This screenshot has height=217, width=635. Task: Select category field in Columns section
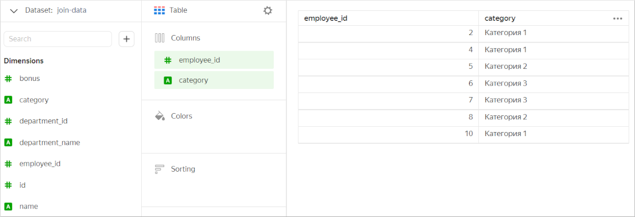(214, 80)
